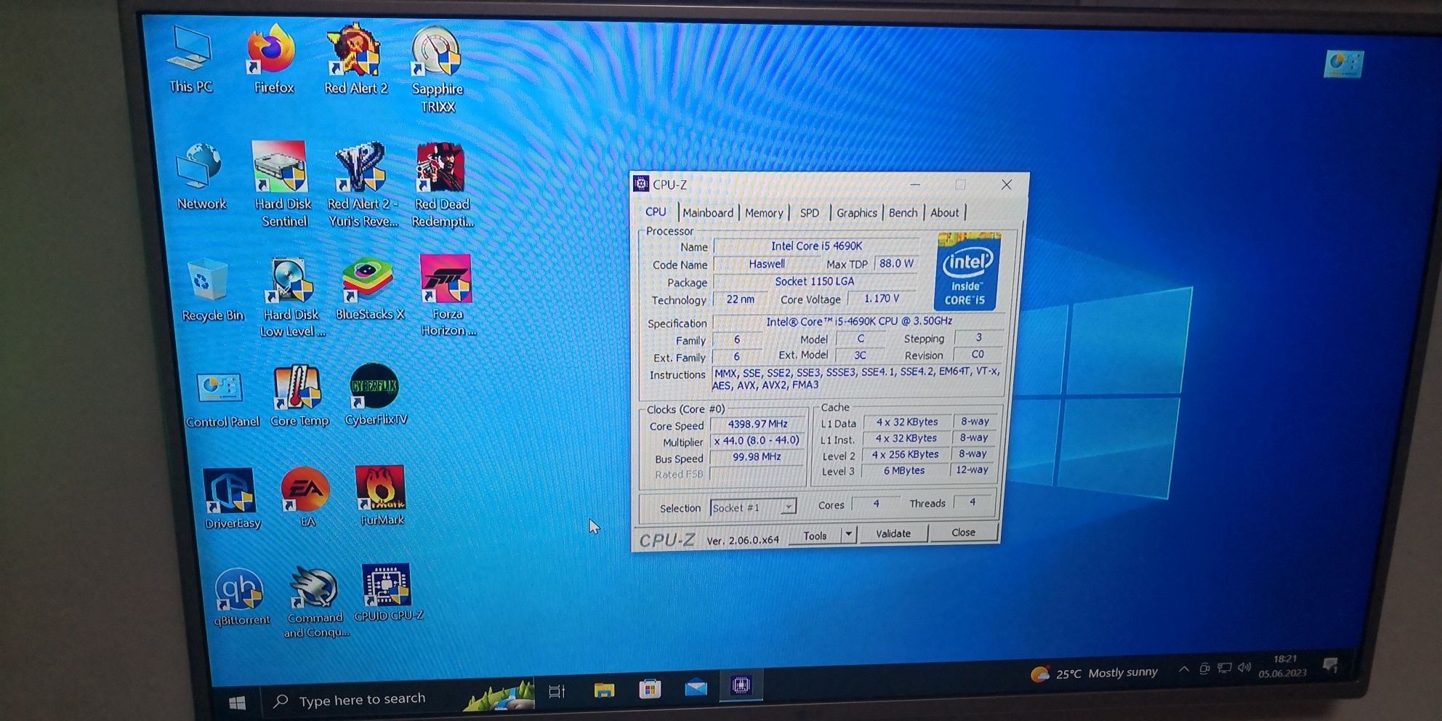Click the Core Speed 4398.97 MHz value

click(x=757, y=424)
